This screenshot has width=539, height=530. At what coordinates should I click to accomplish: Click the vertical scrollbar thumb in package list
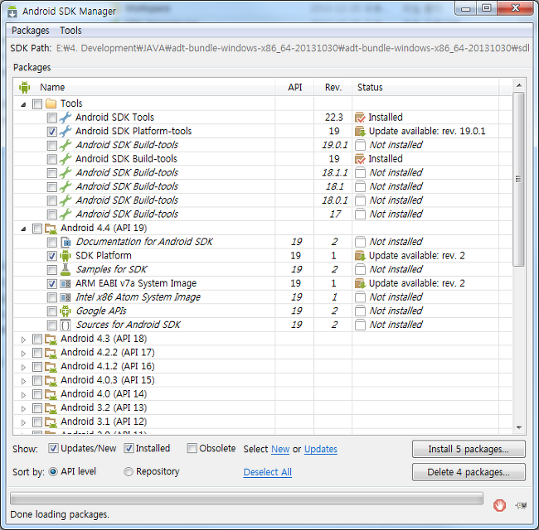point(518,179)
